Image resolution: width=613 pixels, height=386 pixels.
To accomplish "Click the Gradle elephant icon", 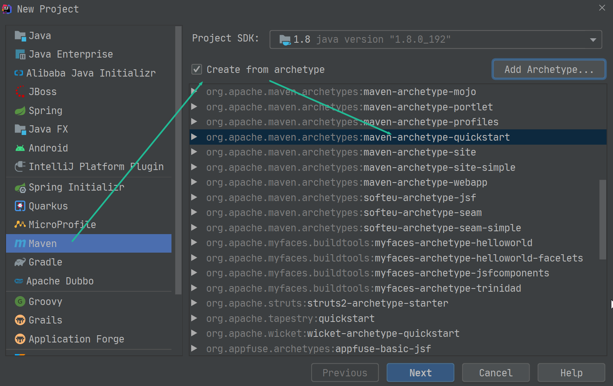I will (20, 262).
